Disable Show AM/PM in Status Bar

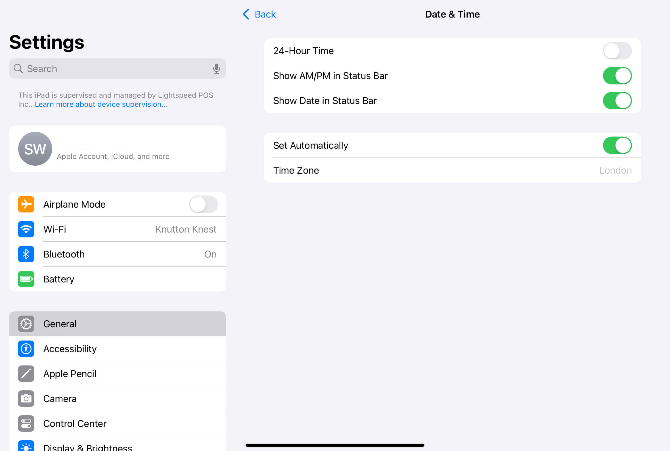617,76
